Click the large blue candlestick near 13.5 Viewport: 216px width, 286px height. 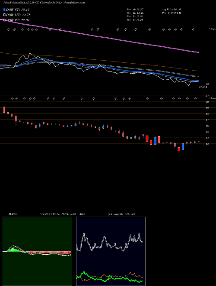point(155,141)
